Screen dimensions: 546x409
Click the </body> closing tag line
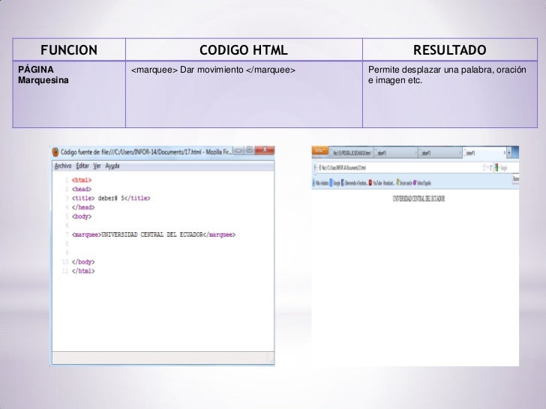pyautogui.click(x=83, y=262)
